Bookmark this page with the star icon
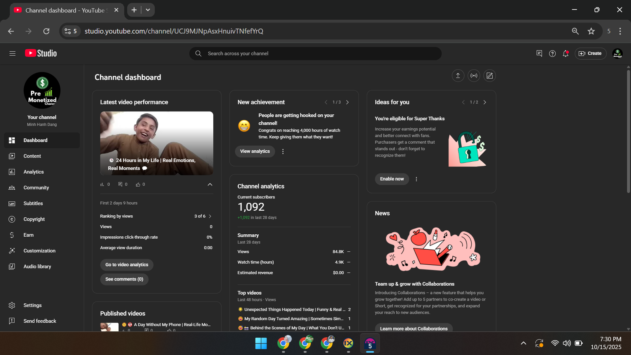 click(x=591, y=31)
